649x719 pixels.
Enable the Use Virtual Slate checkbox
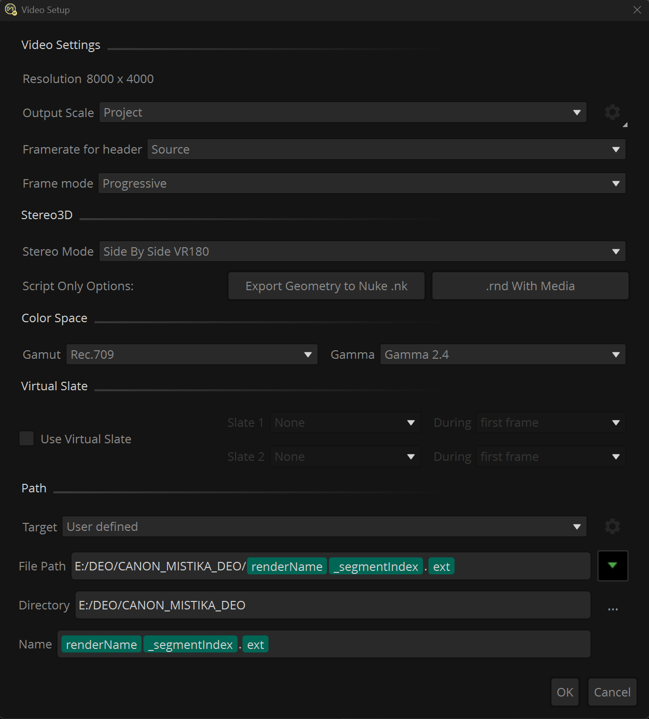(26, 438)
